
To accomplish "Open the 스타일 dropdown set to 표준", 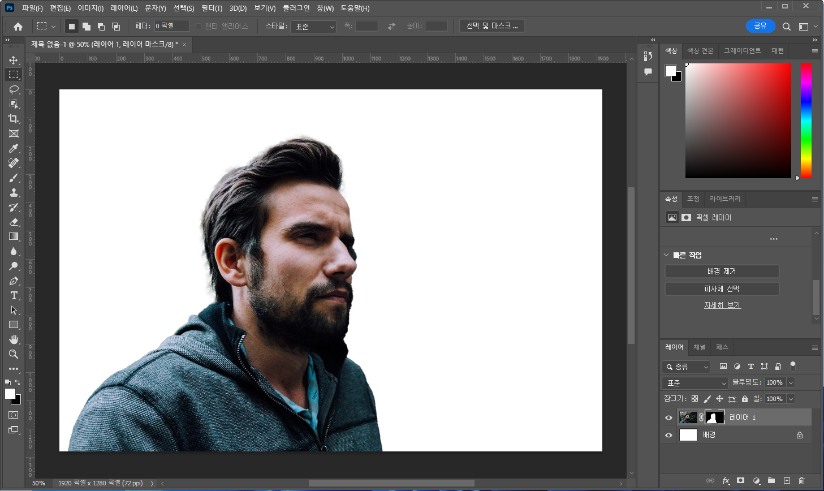I will pos(314,27).
